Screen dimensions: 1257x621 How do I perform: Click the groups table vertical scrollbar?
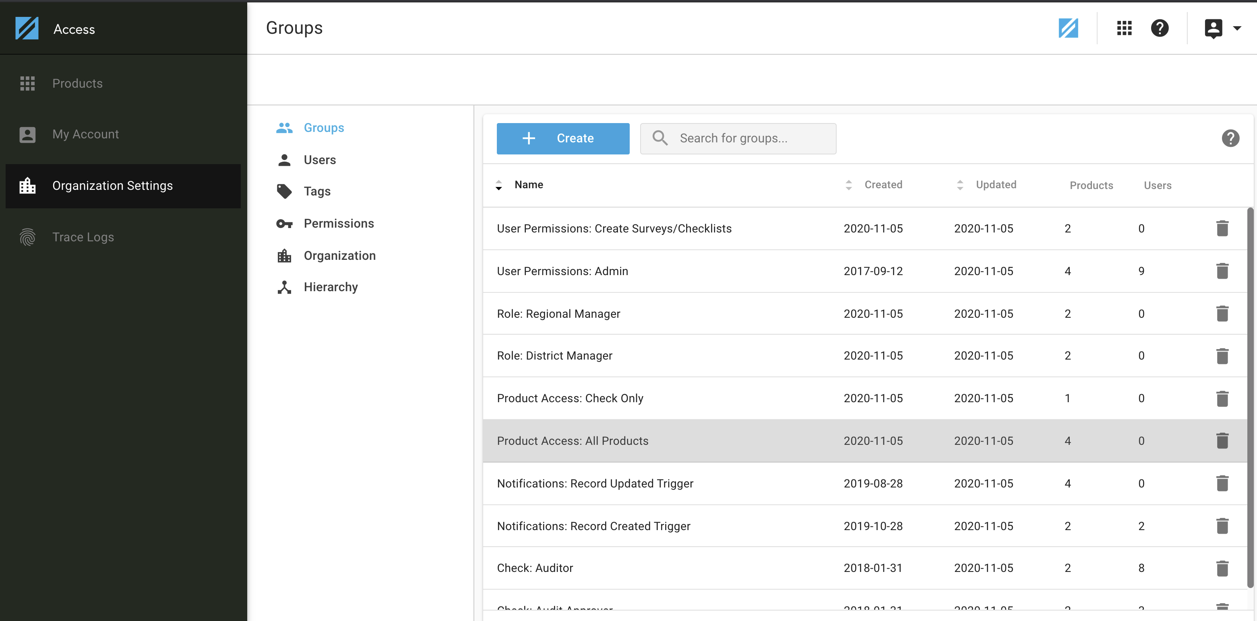(x=1250, y=397)
